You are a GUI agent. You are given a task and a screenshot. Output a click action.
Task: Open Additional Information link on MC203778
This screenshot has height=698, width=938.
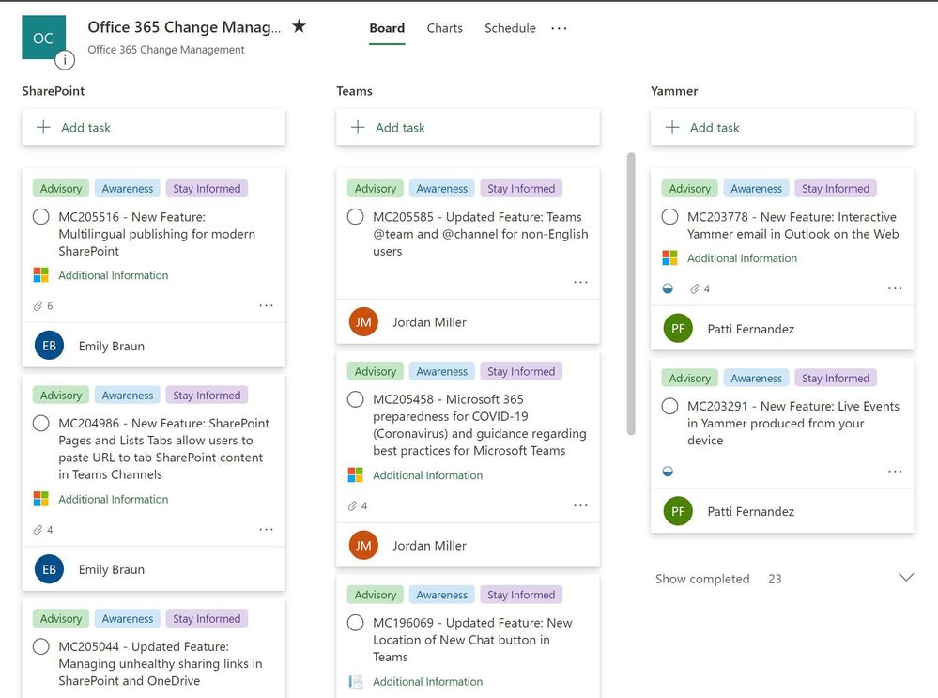pos(743,258)
